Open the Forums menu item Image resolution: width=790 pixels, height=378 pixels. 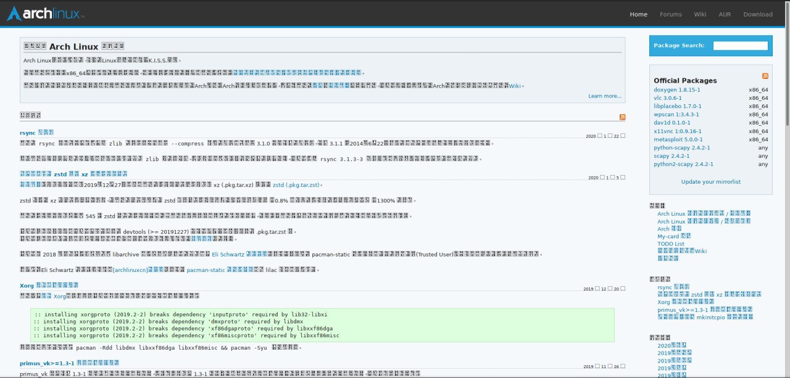click(x=671, y=14)
